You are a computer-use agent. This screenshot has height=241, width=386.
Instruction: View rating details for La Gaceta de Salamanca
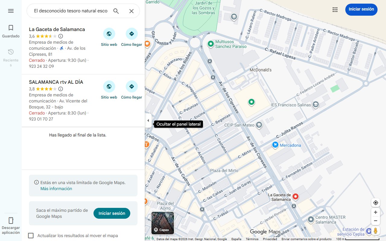[61, 36]
